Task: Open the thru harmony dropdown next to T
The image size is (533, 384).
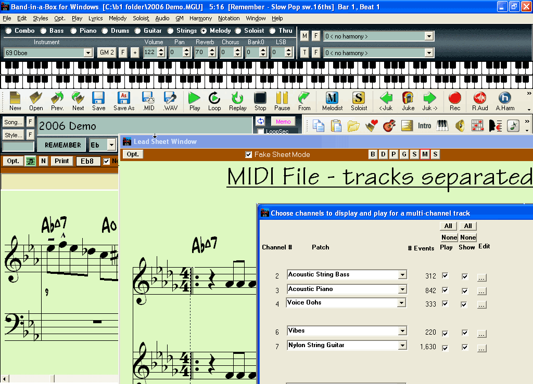Action: [429, 52]
